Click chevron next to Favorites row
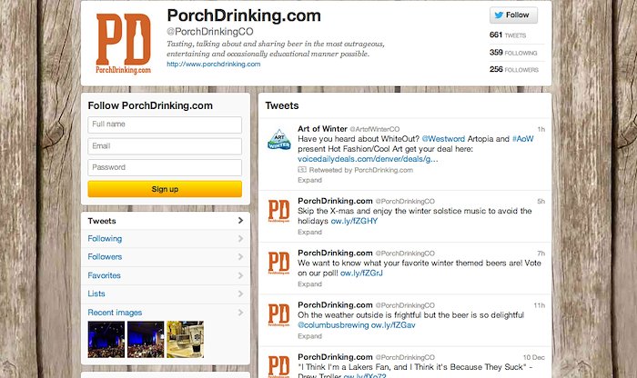 pos(240,275)
